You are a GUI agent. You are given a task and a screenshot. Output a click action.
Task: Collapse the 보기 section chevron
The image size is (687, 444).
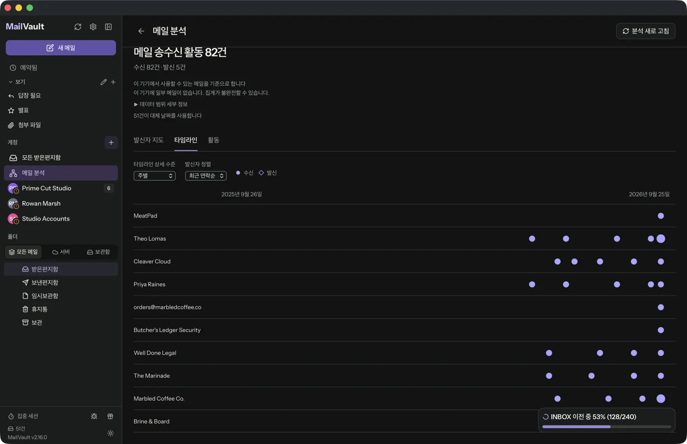click(10, 82)
